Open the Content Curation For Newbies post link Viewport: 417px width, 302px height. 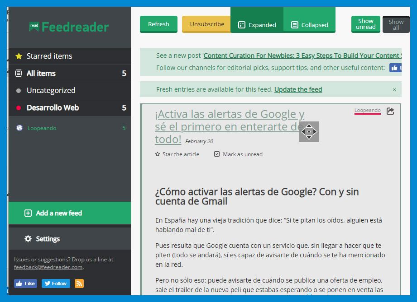pos(302,56)
